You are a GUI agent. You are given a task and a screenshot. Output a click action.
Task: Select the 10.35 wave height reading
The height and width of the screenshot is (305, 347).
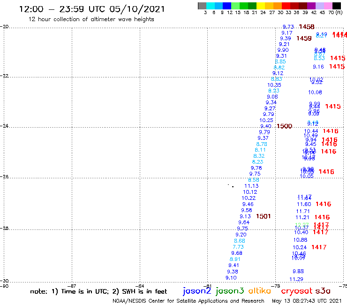pos(274,85)
